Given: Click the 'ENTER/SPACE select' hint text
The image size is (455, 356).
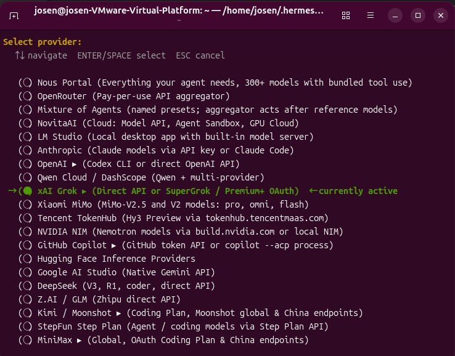Looking at the screenshot, I should click(x=121, y=55).
